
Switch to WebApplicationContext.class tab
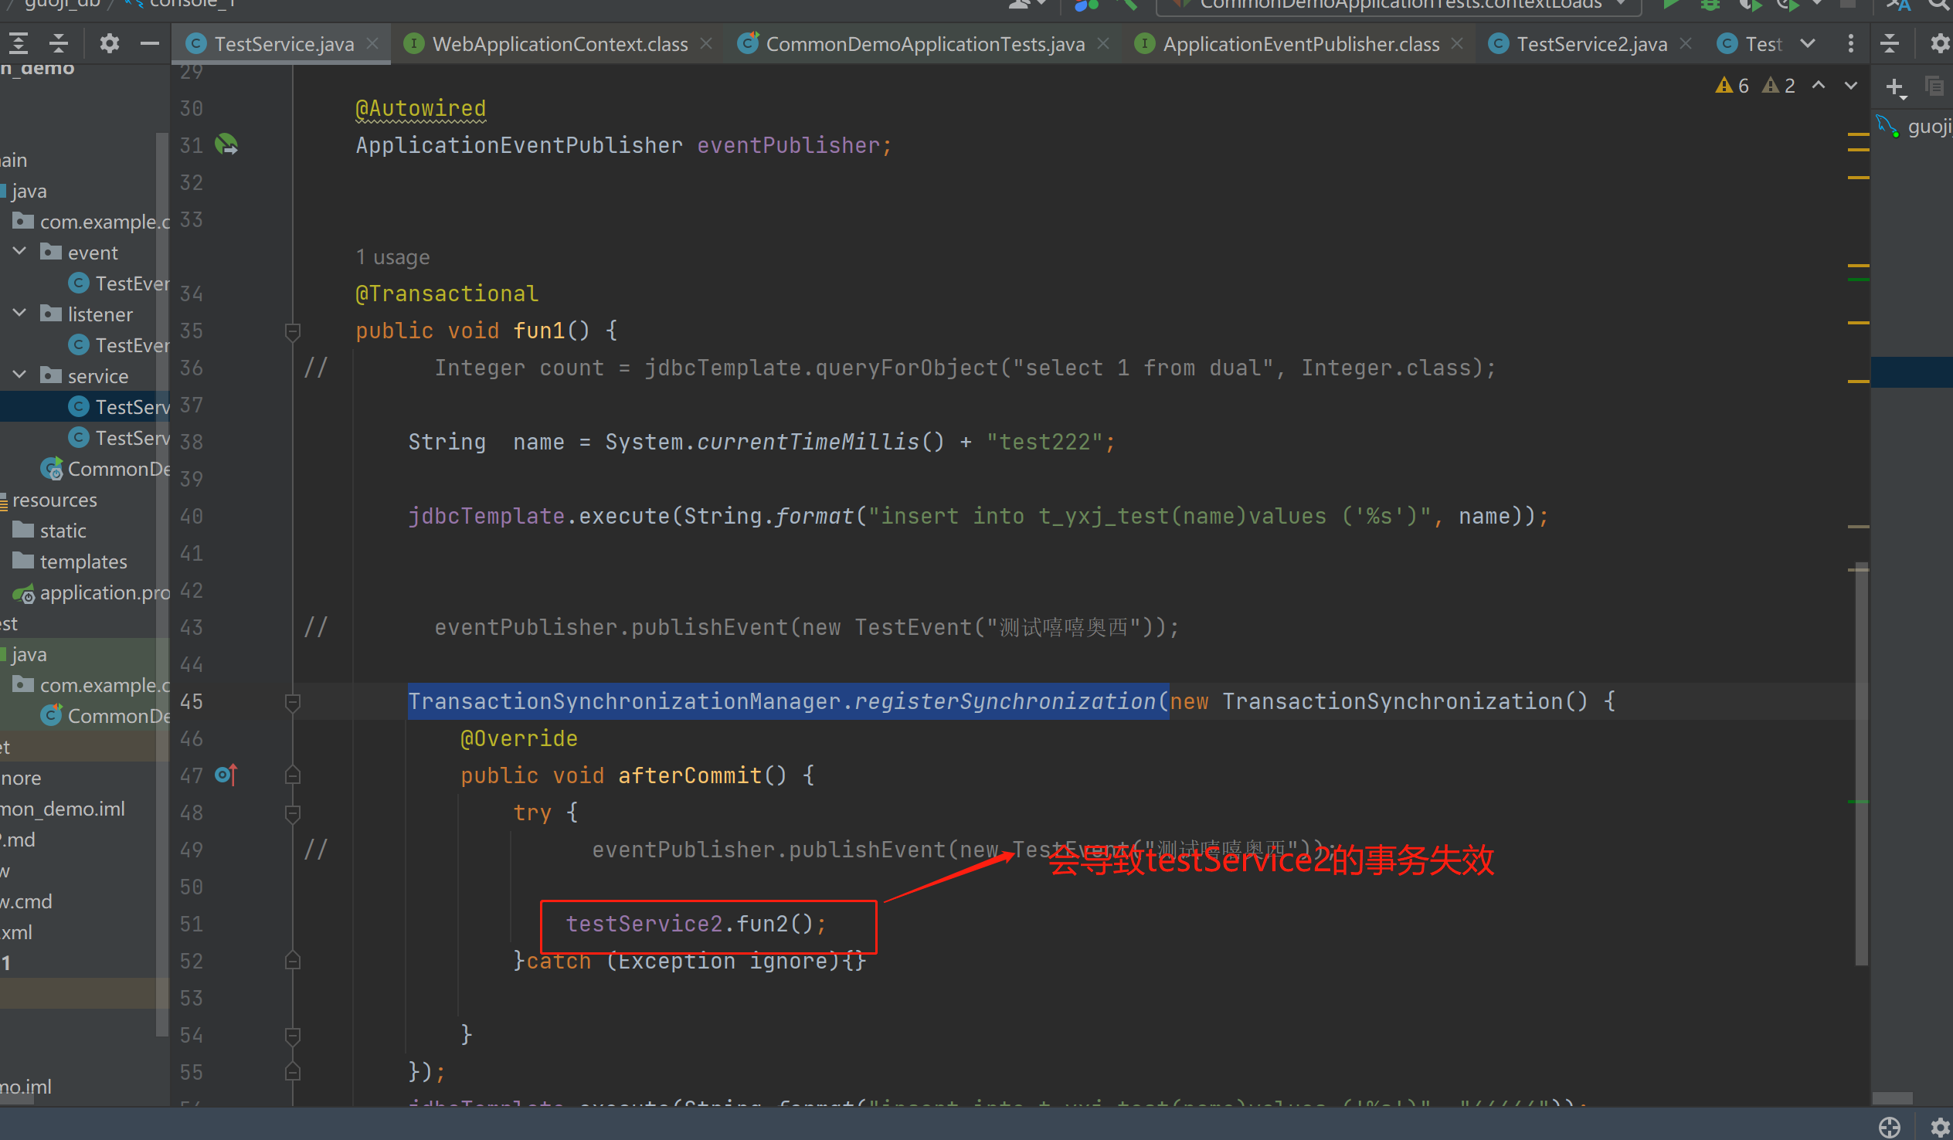559,44
